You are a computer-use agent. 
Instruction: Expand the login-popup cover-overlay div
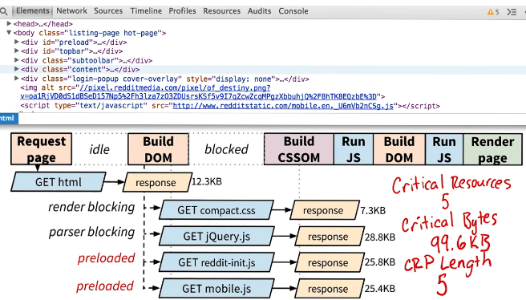coord(16,79)
